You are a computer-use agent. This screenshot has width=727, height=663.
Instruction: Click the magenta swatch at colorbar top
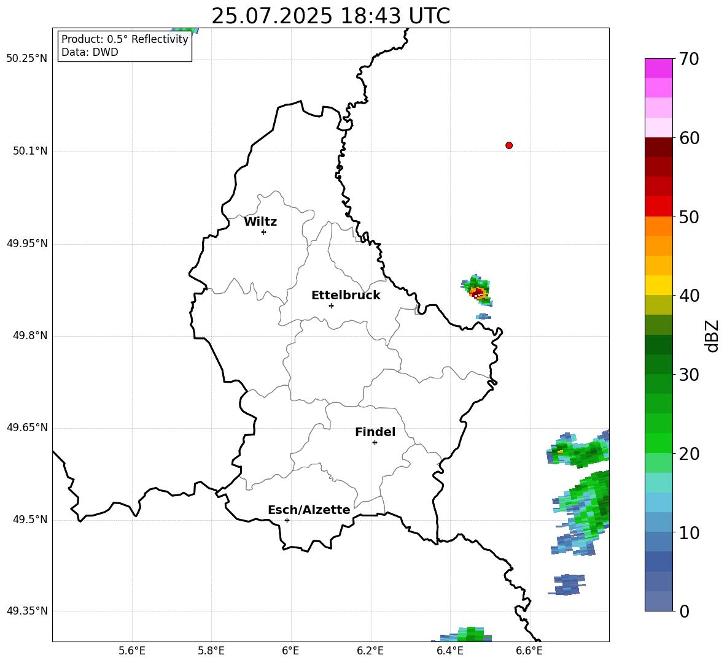(x=659, y=68)
